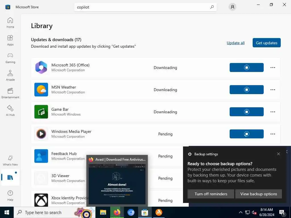Click the MSN Weather app icon
Screen dimensions: 291x218
[x=41, y=89]
